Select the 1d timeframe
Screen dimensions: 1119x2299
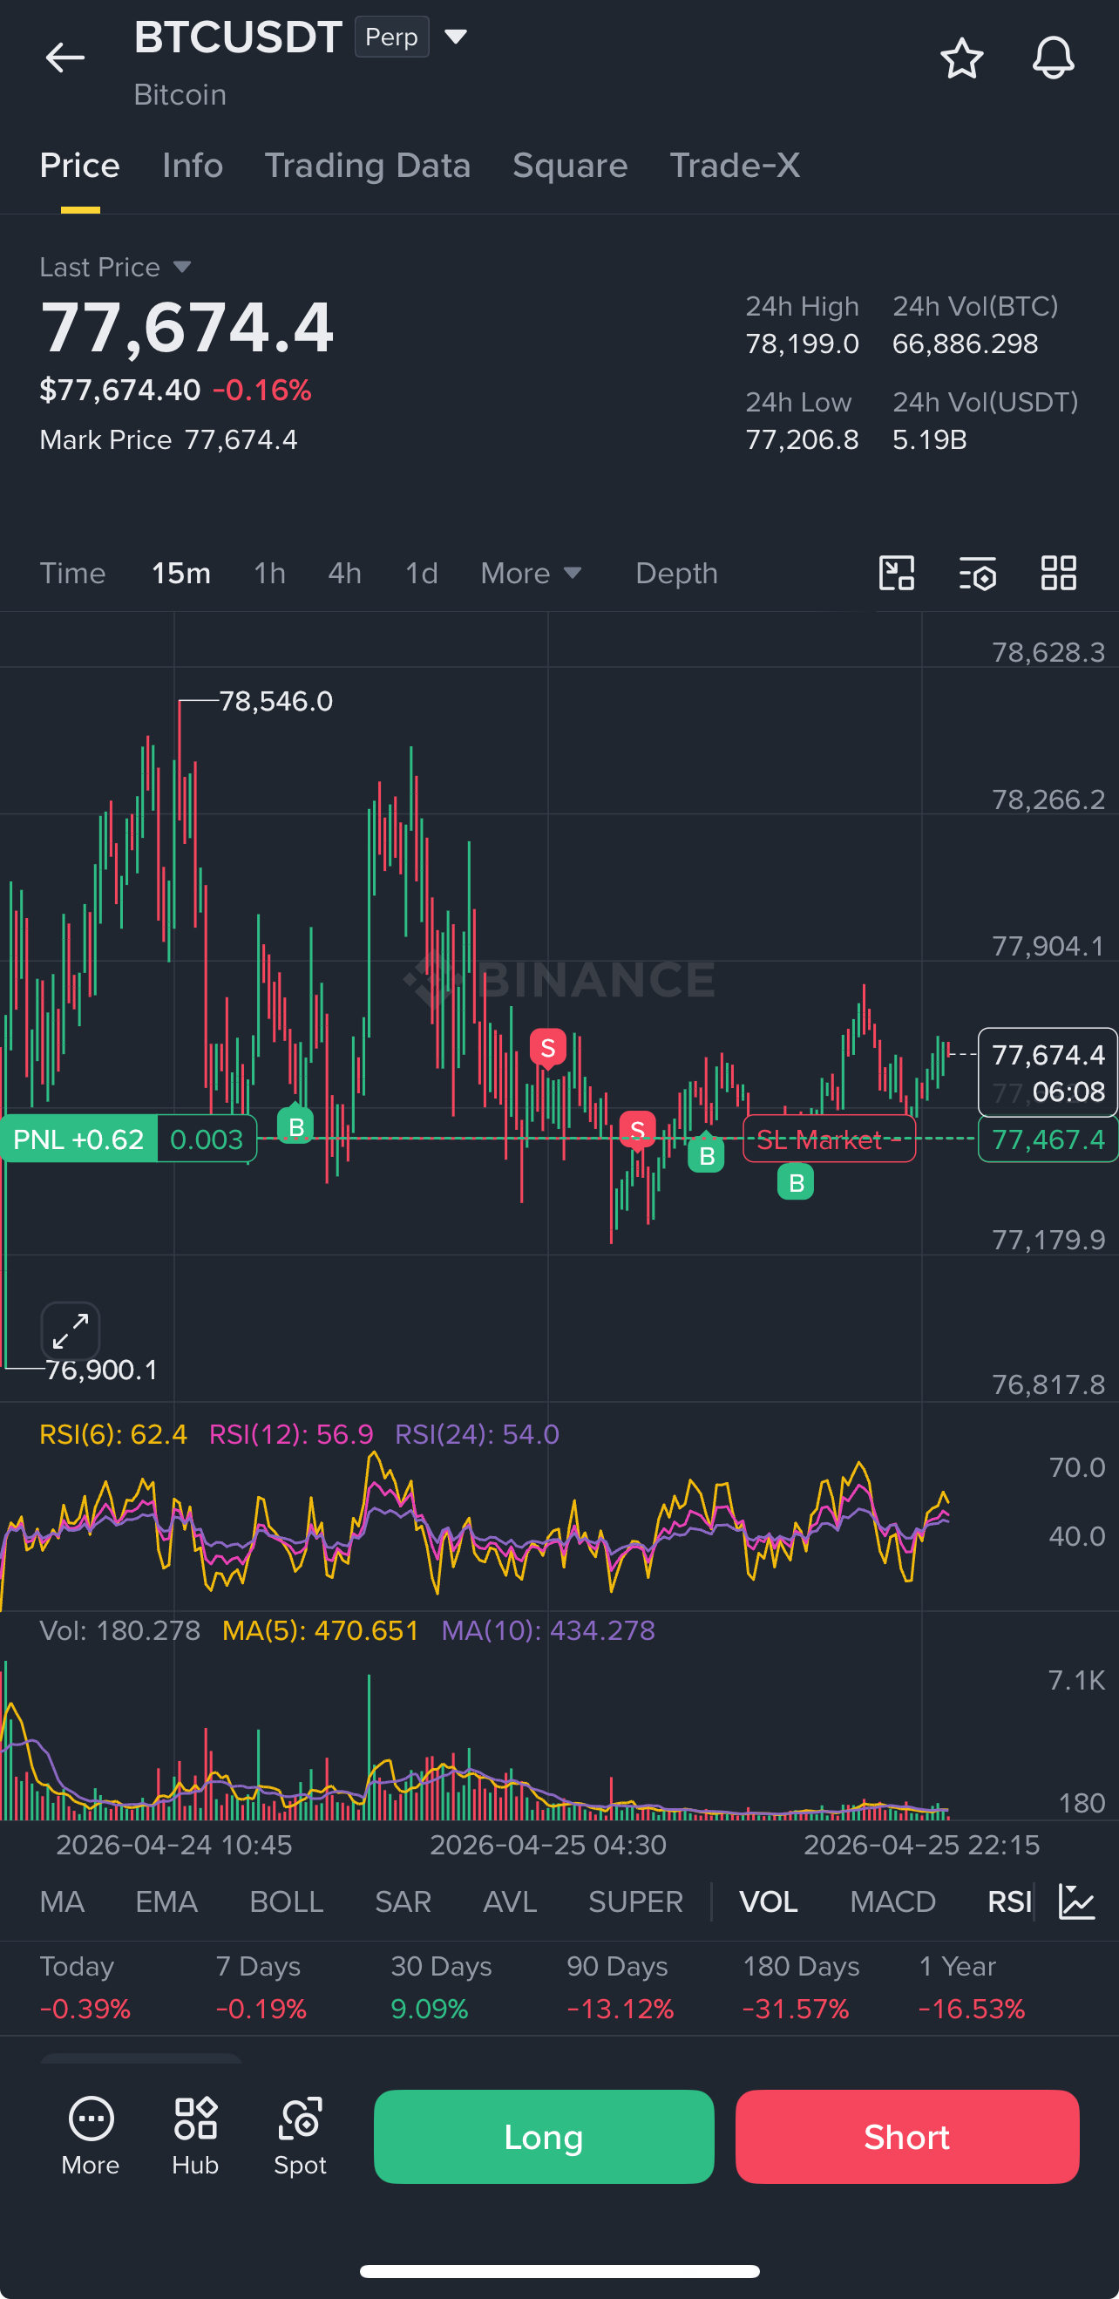point(421,573)
